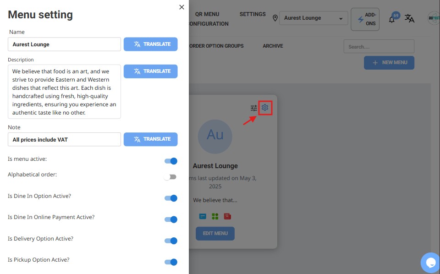
Task: Open the Settings menu in the top bar
Action: click(x=253, y=14)
